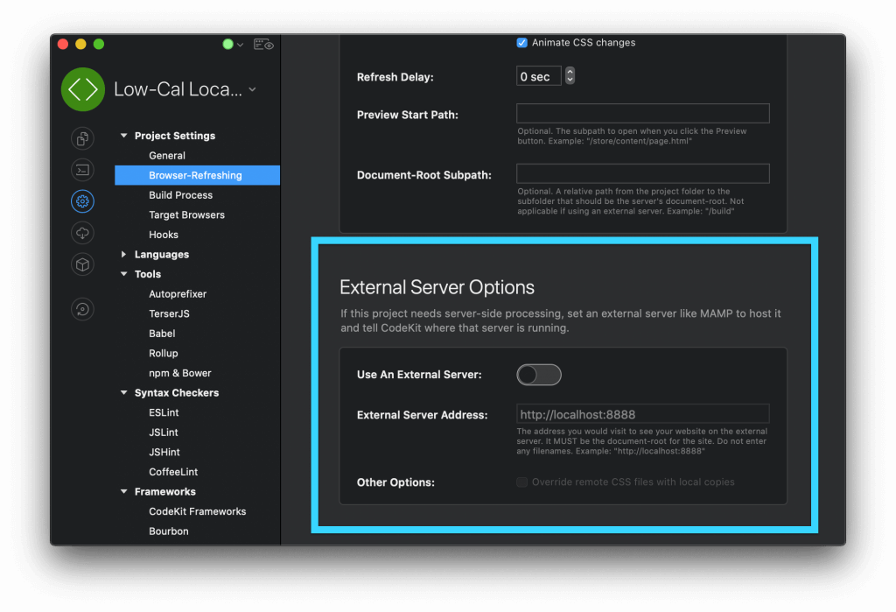This screenshot has height=612, width=896.
Task: Open the server status dropdown arrow
Action: tap(240, 46)
